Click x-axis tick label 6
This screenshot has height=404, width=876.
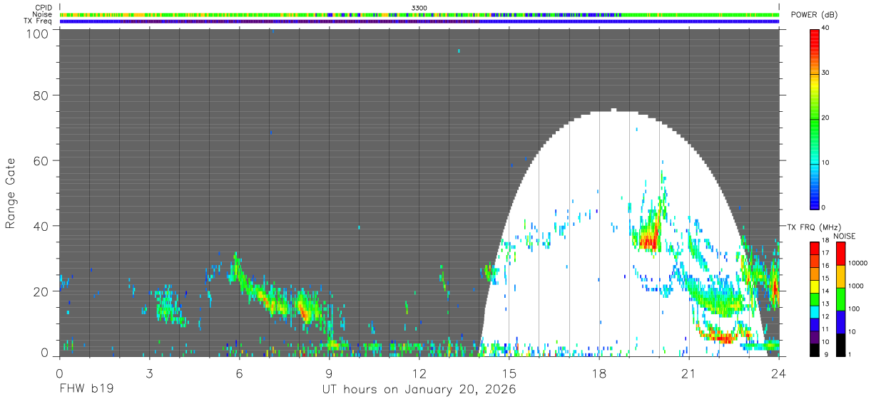click(239, 373)
